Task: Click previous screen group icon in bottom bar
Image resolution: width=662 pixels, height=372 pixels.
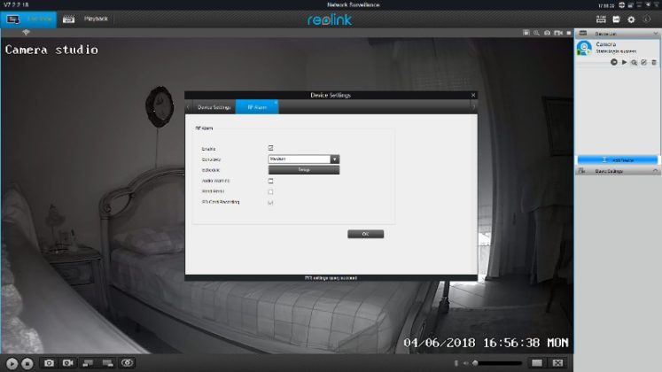Action: pos(88,363)
